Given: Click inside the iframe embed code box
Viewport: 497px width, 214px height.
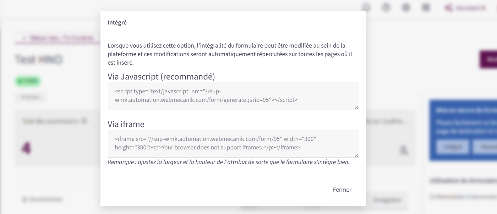Looking at the screenshot, I should 233,144.
